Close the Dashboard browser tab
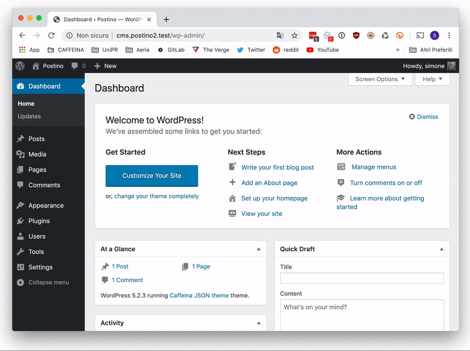This screenshot has width=470, height=351. click(149, 19)
